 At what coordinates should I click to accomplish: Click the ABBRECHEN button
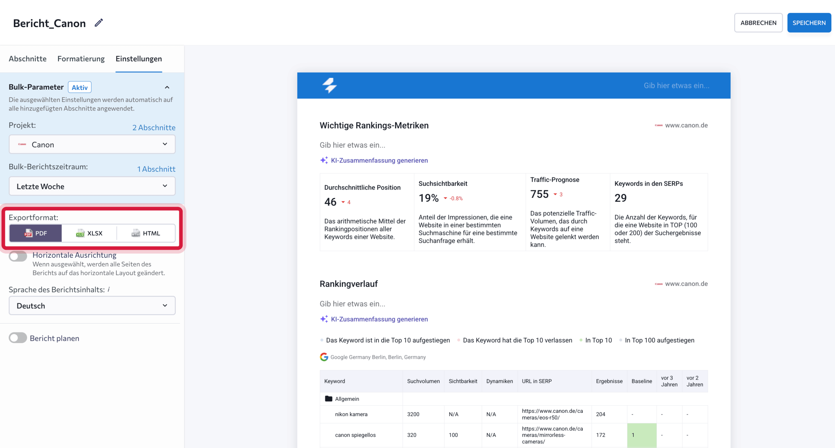[x=758, y=23]
